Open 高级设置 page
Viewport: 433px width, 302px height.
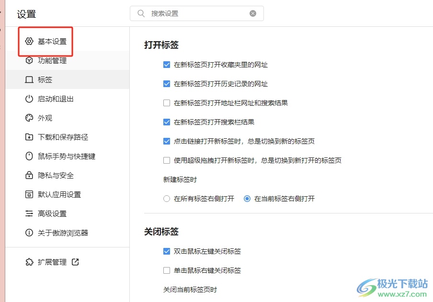52,213
